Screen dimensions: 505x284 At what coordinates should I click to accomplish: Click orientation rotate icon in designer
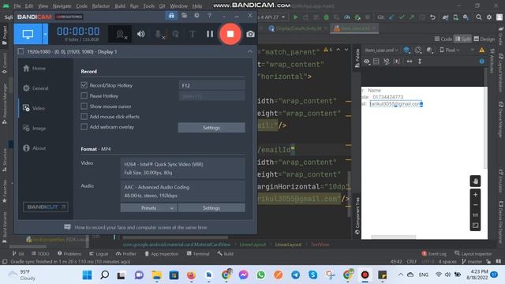[x=418, y=50]
